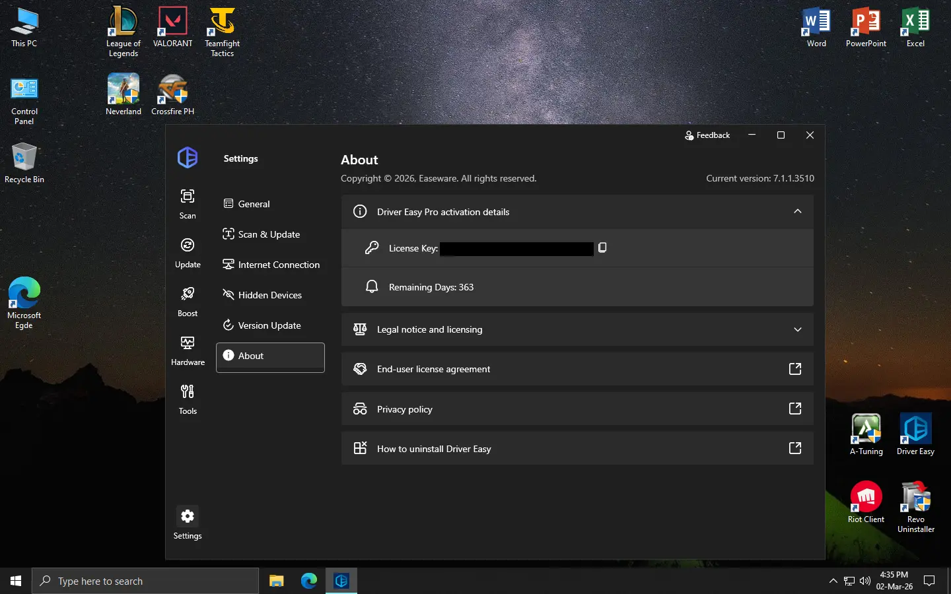This screenshot has height=594, width=951.
Task: Select the Recycle Bin desktop icon
Action: click(24, 162)
